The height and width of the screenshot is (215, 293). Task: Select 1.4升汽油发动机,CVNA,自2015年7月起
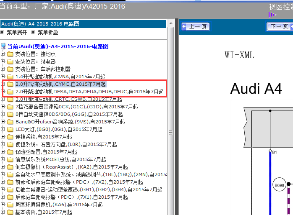[60, 77]
